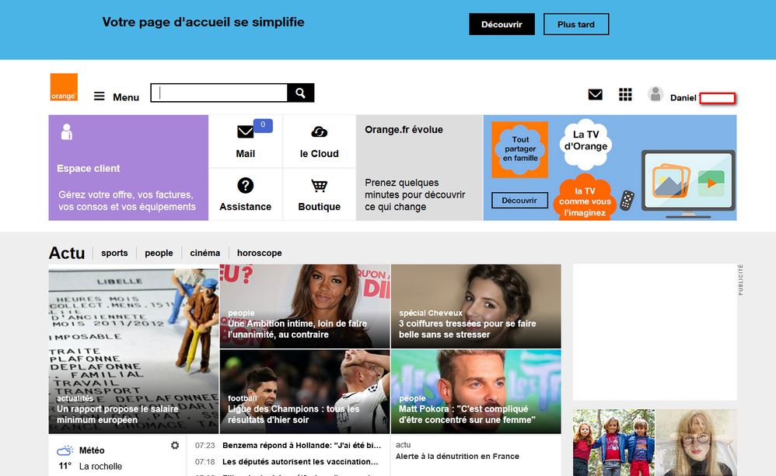Open the Espace client purple tile
This screenshot has width=776, height=476.
(x=128, y=168)
